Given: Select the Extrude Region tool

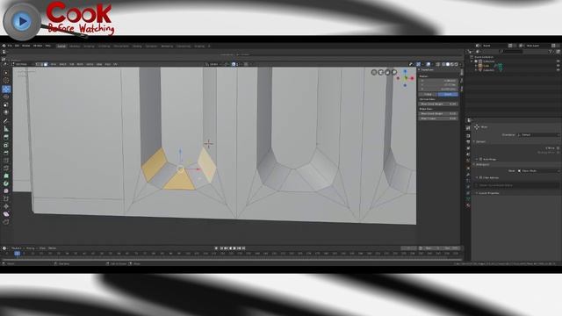Looking at the screenshot, I should click(6, 137).
